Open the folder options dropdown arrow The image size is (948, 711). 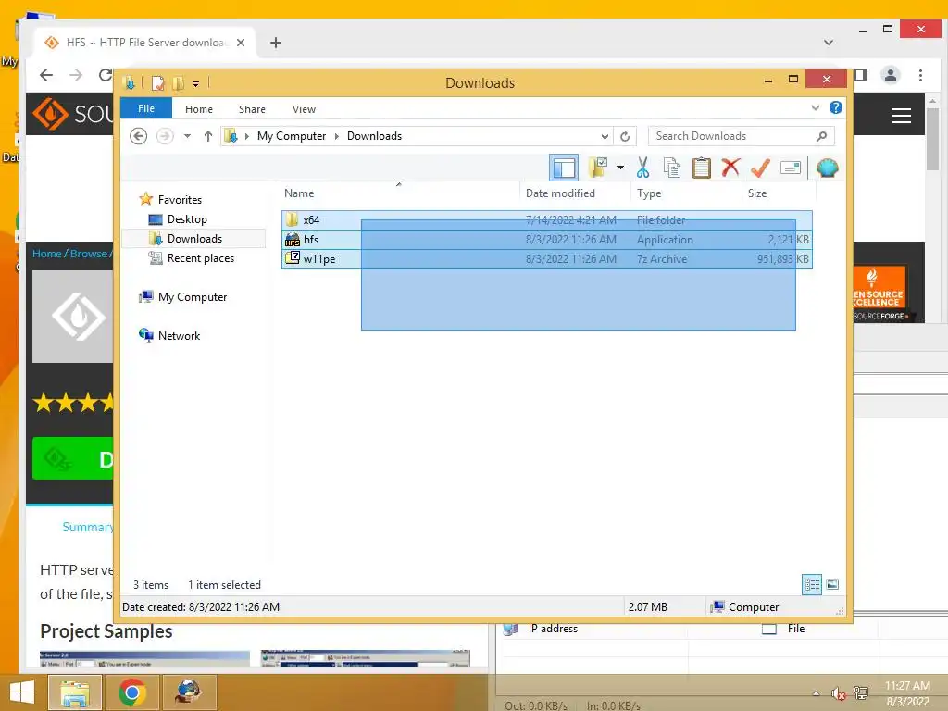(620, 168)
